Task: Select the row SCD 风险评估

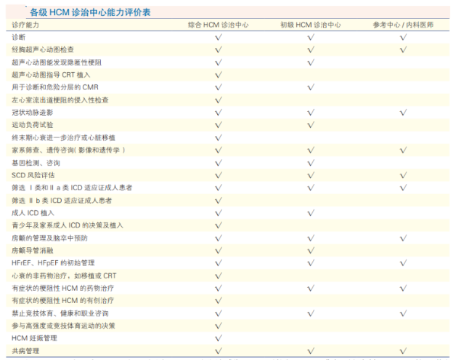Action: click(x=228, y=175)
